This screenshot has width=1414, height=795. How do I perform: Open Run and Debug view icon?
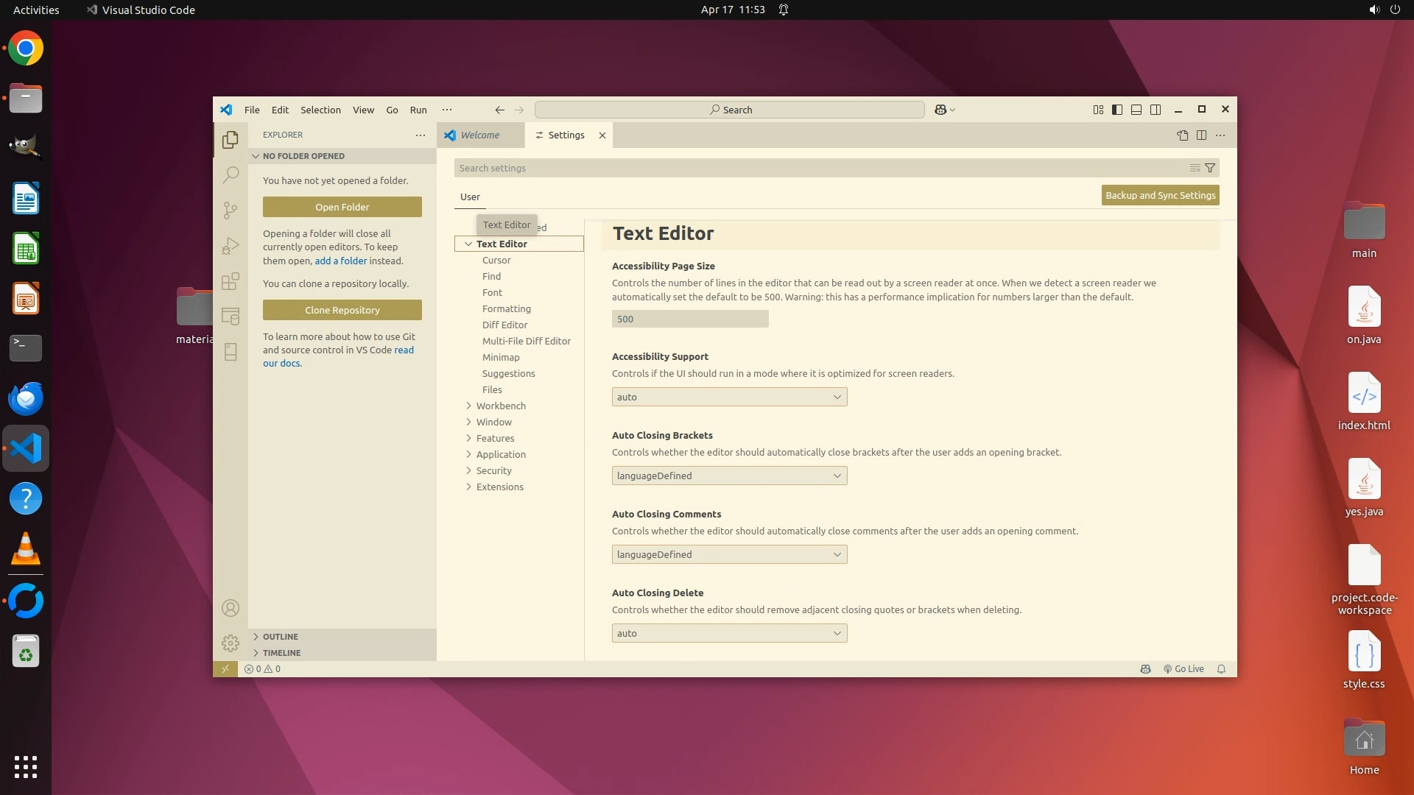231,246
